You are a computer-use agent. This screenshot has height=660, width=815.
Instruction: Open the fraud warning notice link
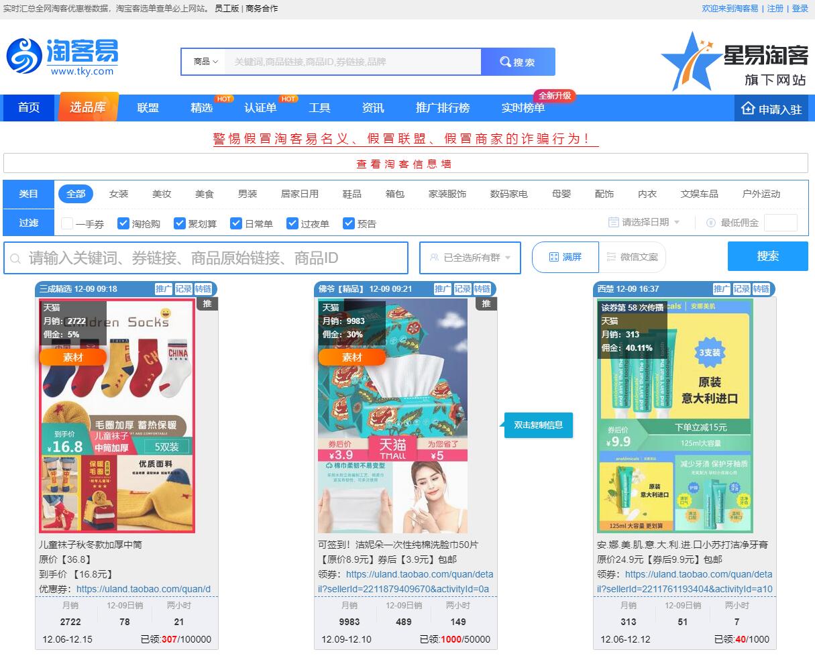pyautogui.click(x=406, y=139)
